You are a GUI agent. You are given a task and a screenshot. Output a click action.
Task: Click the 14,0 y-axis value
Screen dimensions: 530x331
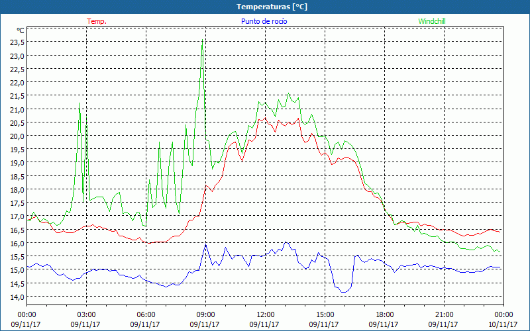(17, 297)
